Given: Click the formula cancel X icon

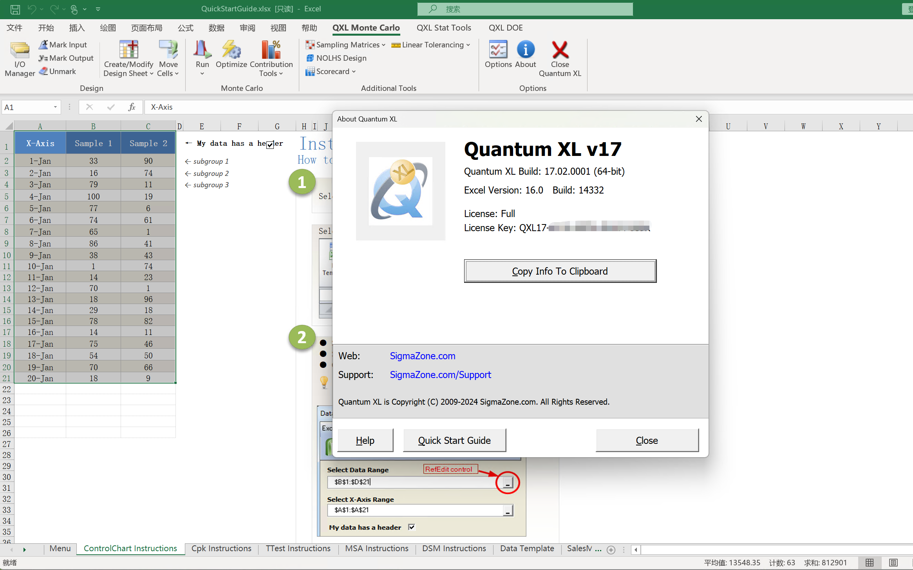Looking at the screenshot, I should (89, 107).
